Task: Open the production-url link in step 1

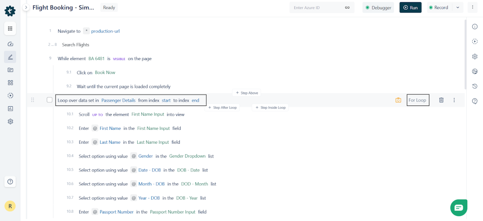Action: click(x=105, y=31)
